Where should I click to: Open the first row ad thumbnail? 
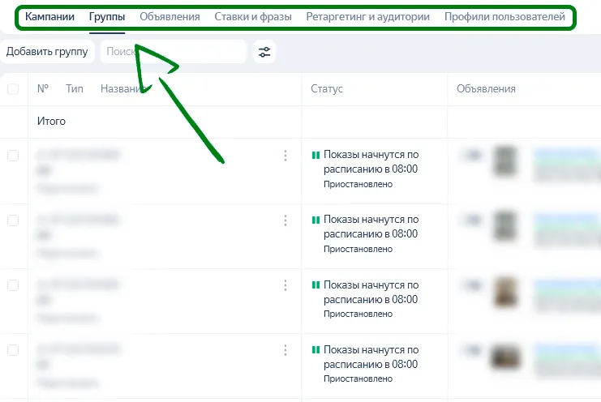pyautogui.click(x=504, y=160)
